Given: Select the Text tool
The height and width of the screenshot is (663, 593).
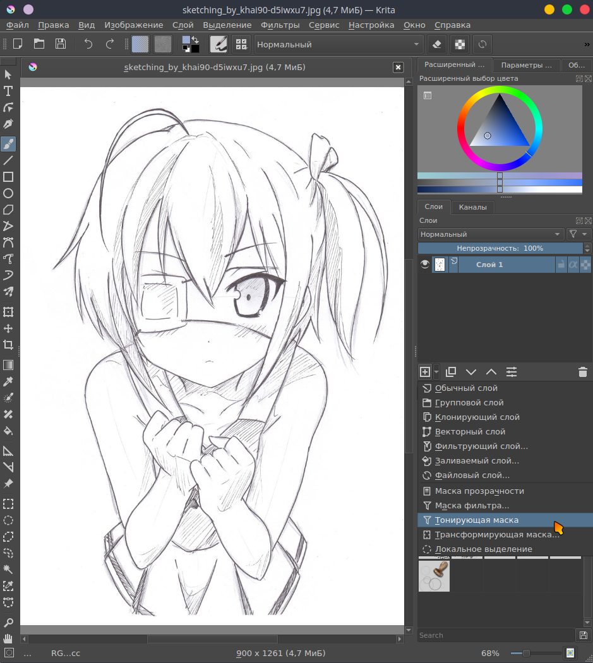Looking at the screenshot, I should tap(8, 91).
